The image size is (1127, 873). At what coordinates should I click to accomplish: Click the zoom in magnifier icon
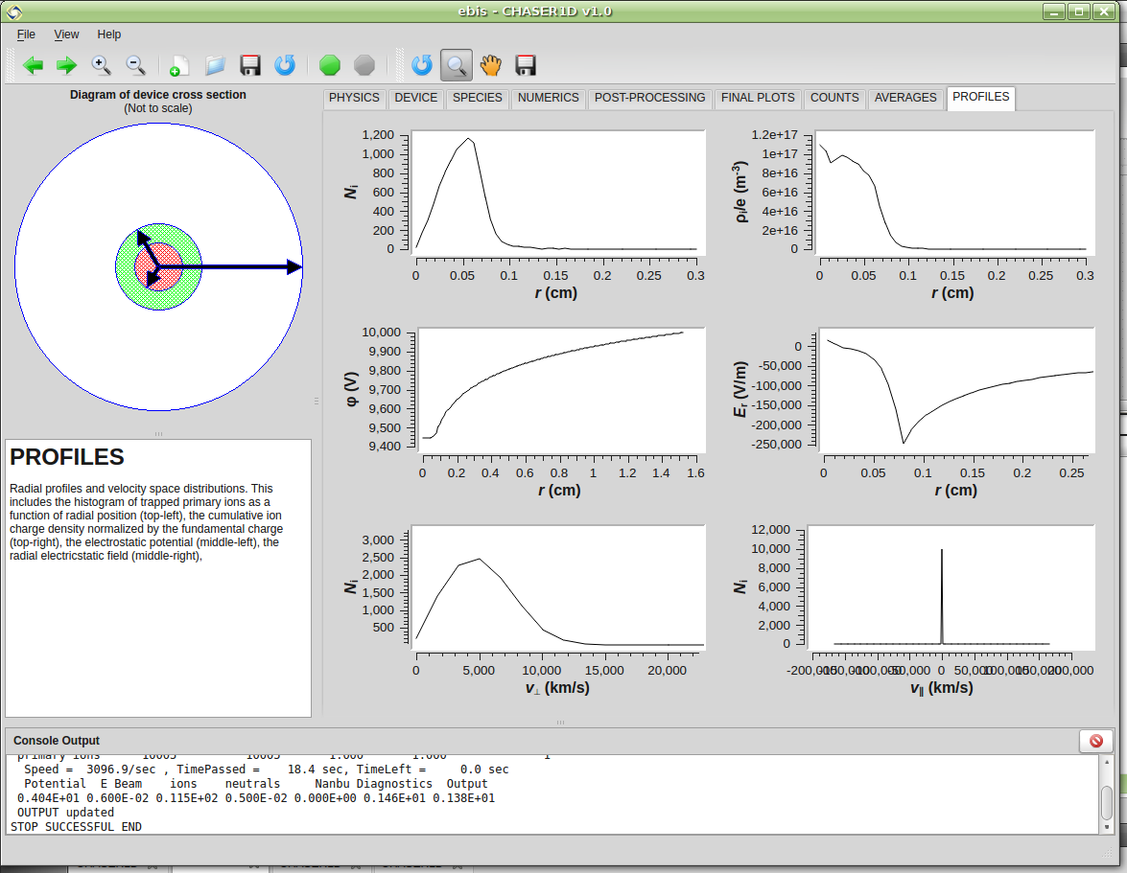click(102, 66)
